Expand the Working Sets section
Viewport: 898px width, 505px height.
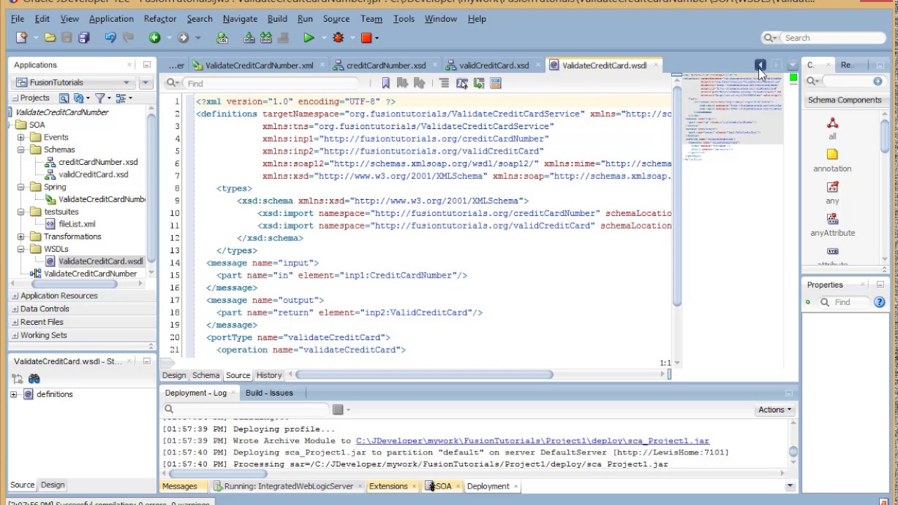click(x=15, y=335)
